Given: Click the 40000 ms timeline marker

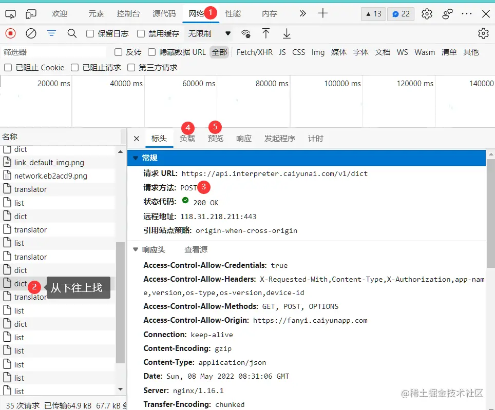Looking at the screenshot, I should pyautogui.click(x=126, y=84).
